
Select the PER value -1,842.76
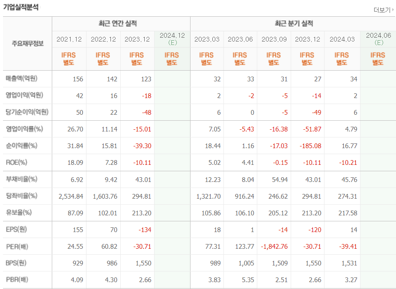(274, 246)
